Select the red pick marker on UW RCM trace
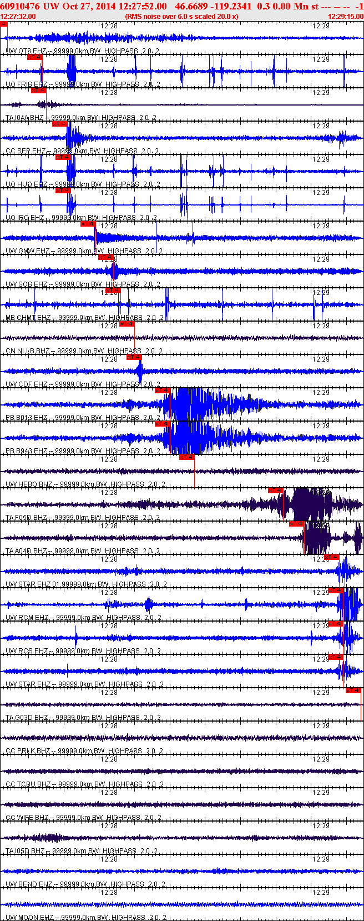This screenshot has width=364, height=921. (336, 590)
